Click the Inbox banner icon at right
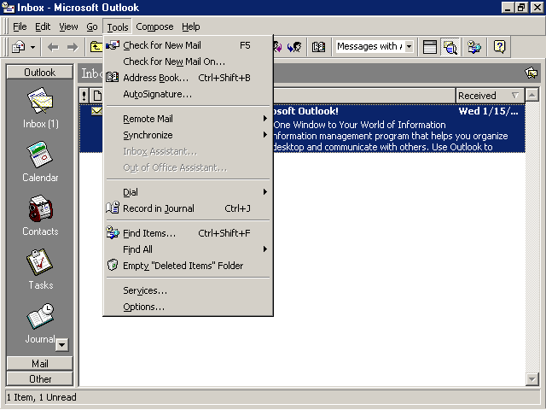Viewport: 546px width, 410px height. coord(531,73)
